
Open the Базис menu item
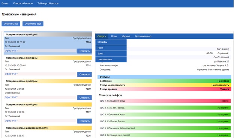pos(5,3)
